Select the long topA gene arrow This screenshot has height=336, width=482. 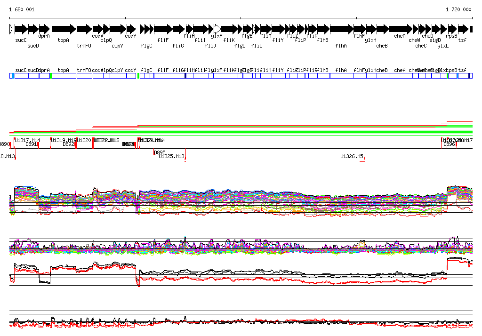click(64, 29)
